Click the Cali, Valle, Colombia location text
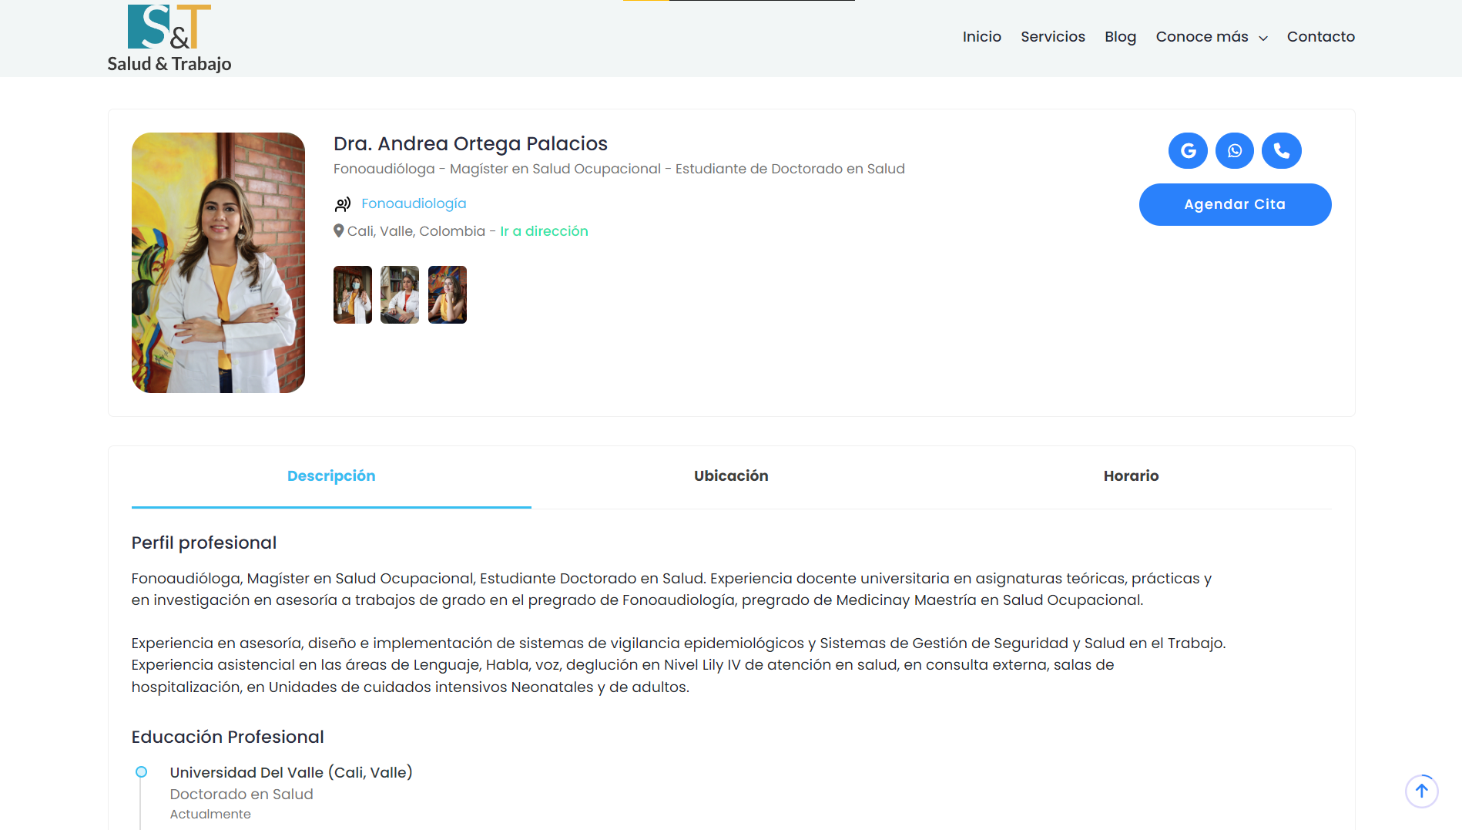This screenshot has width=1462, height=830. click(416, 231)
